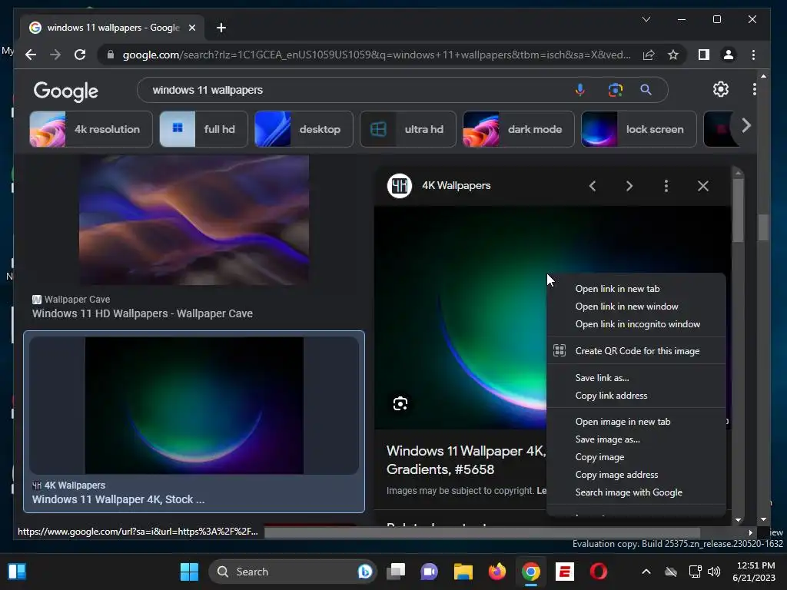This screenshot has width=787, height=590.
Task: Open Task View on taskbar
Action: (x=396, y=572)
